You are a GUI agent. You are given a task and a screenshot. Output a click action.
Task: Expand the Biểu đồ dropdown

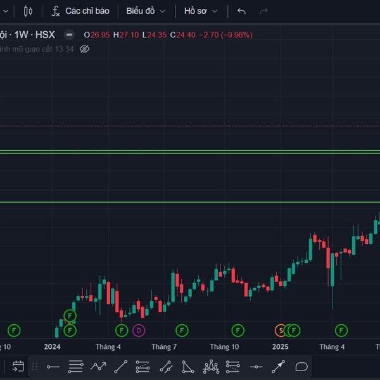[145, 11]
